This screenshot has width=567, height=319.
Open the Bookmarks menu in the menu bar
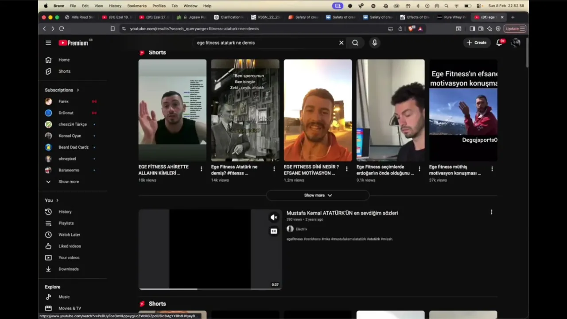pos(137,6)
